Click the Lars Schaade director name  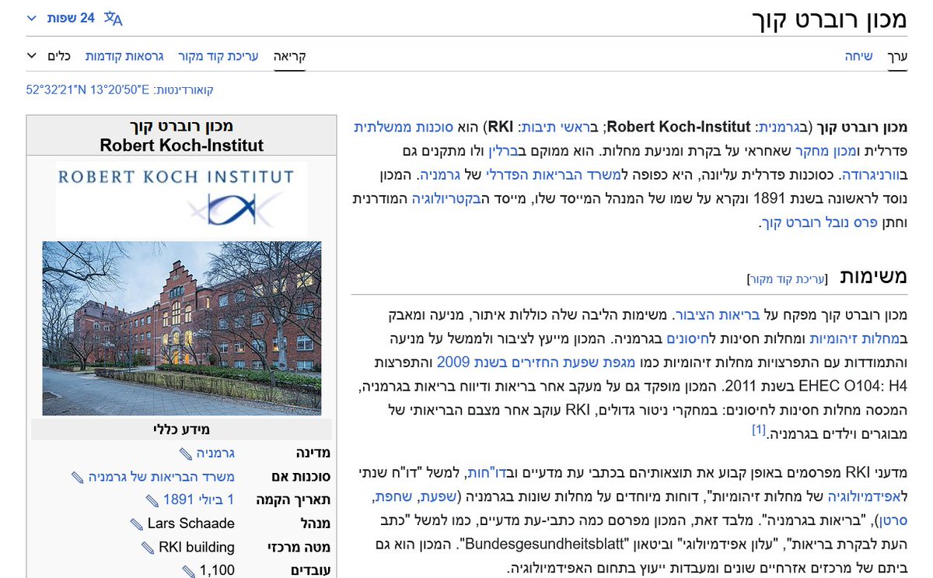point(190,524)
